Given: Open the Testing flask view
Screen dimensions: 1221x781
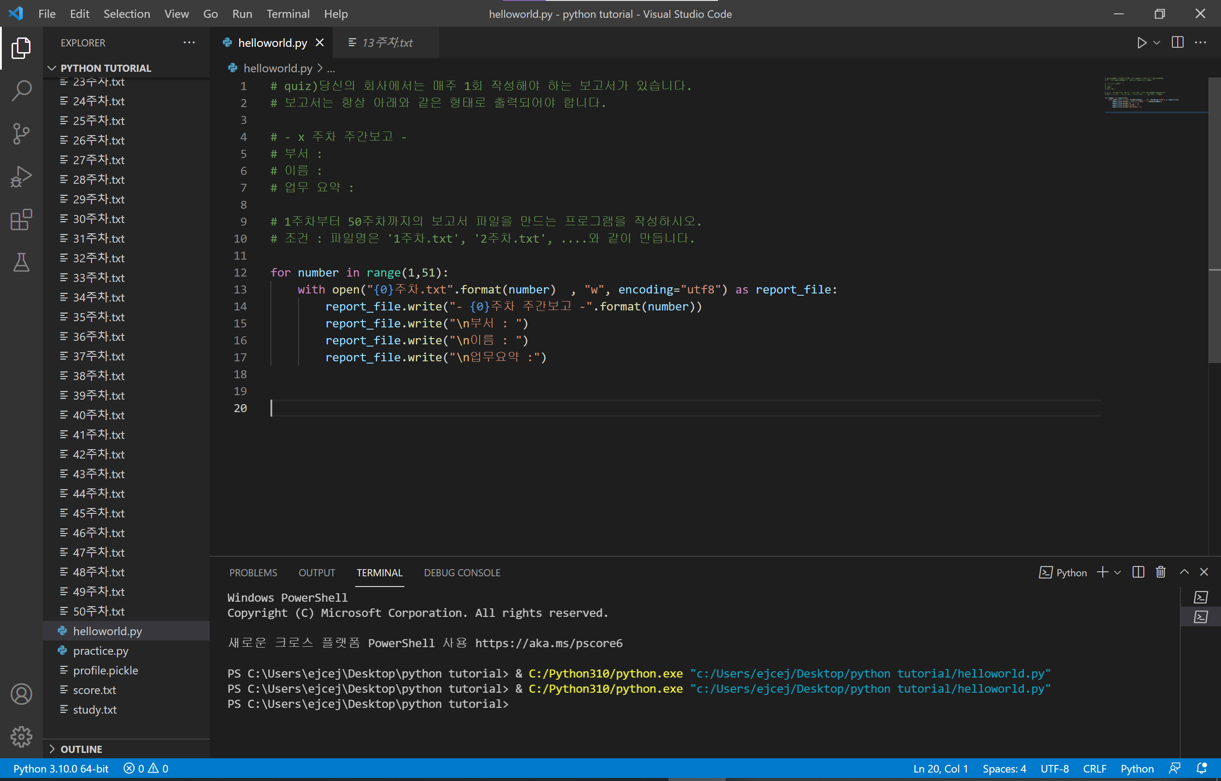Looking at the screenshot, I should (x=21, y=262).
